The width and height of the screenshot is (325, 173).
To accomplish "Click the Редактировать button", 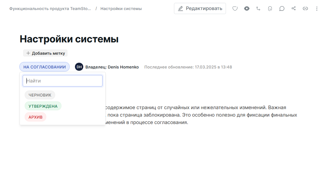I will tap(200, 9).
